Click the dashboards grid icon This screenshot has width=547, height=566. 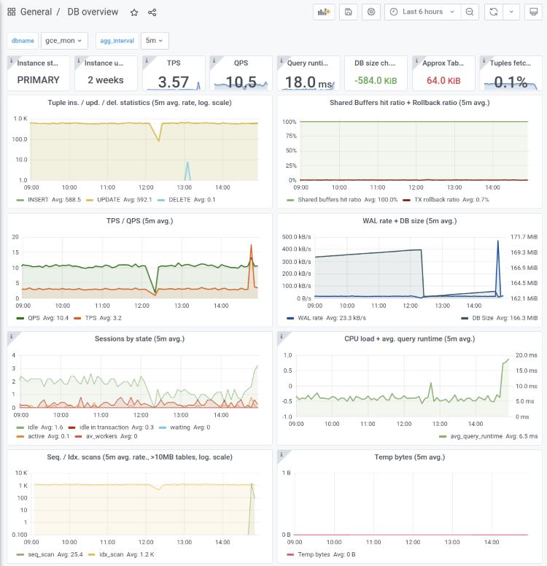point(11,12)
